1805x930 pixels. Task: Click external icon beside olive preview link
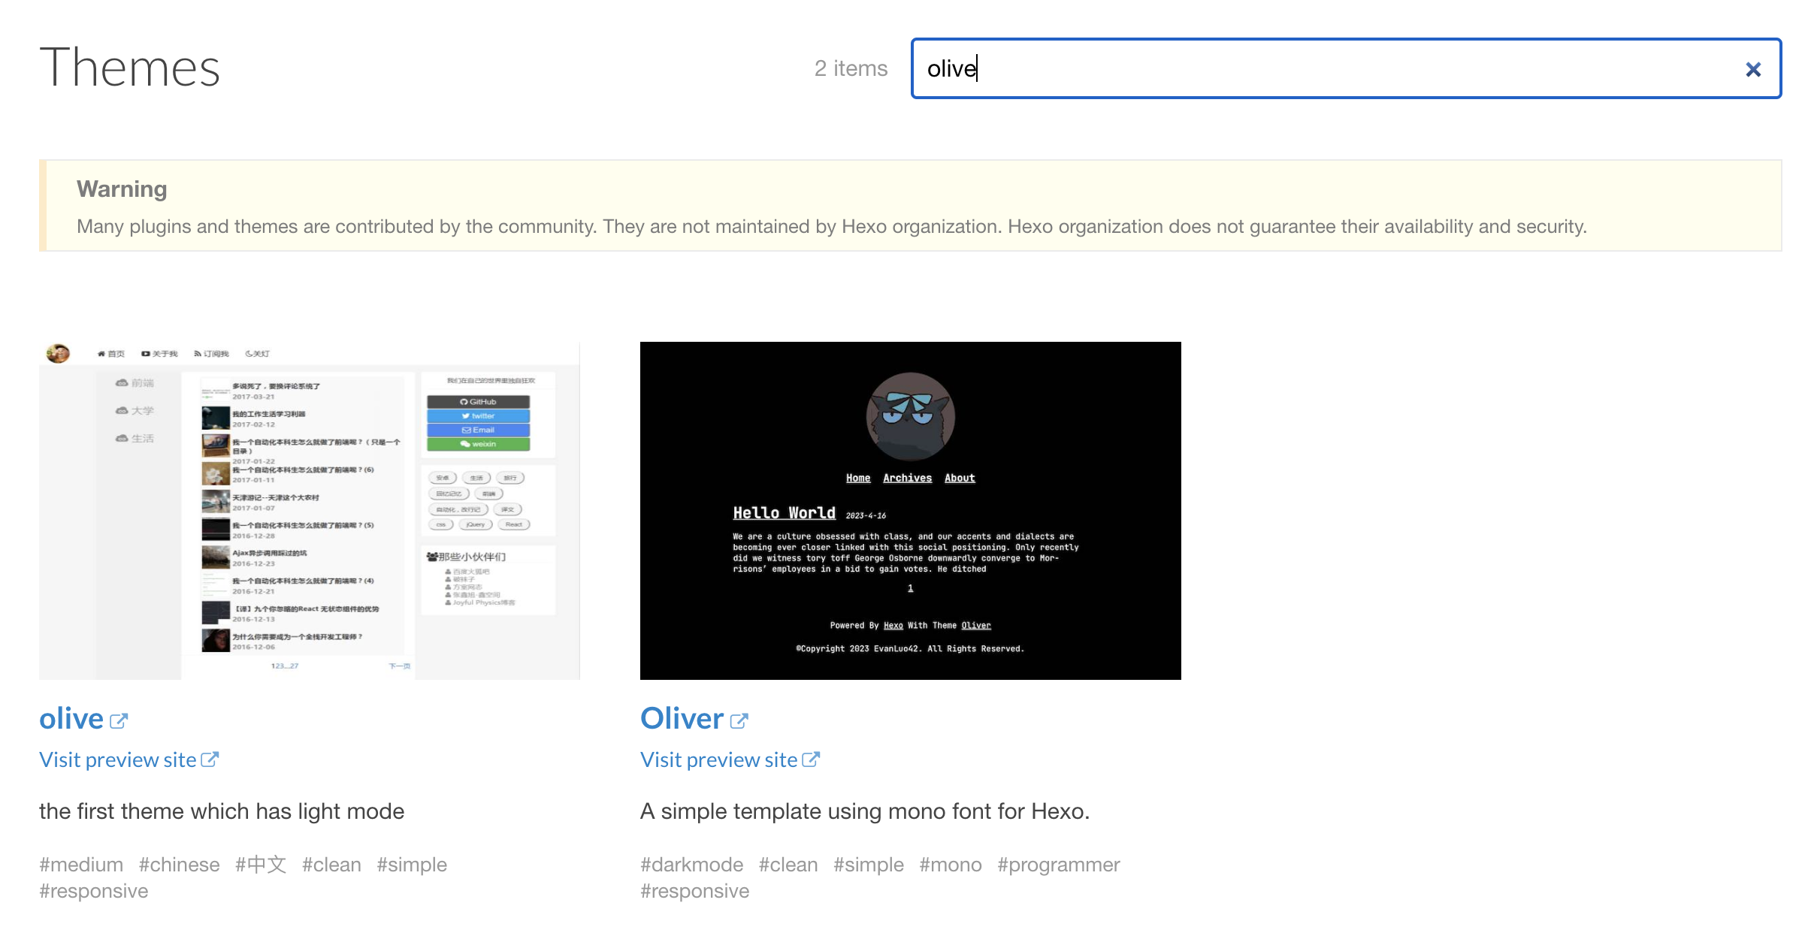(210, 759)
